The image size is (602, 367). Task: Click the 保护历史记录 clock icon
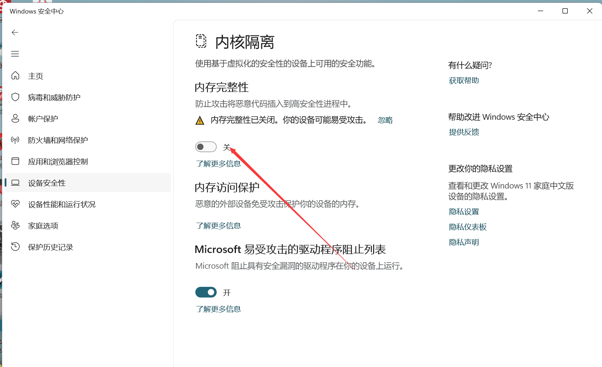coord(15,247)
